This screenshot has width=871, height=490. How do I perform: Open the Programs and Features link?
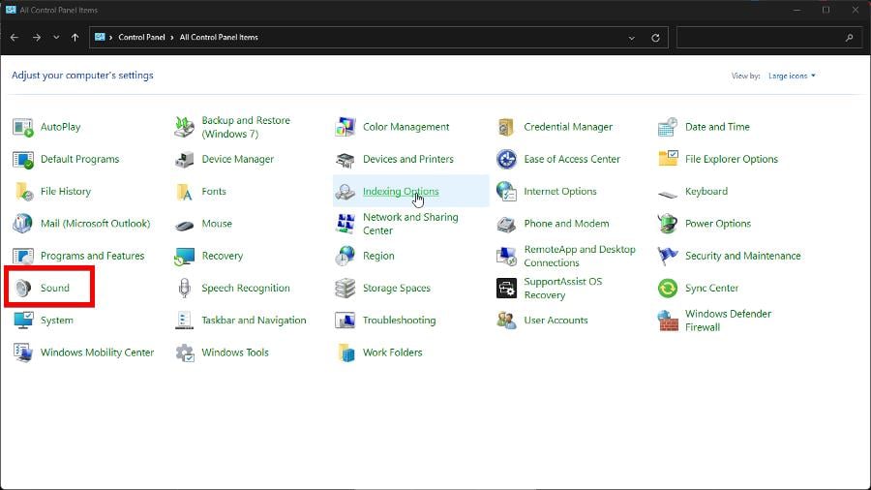pyautogui.click(x=92, y=257)
